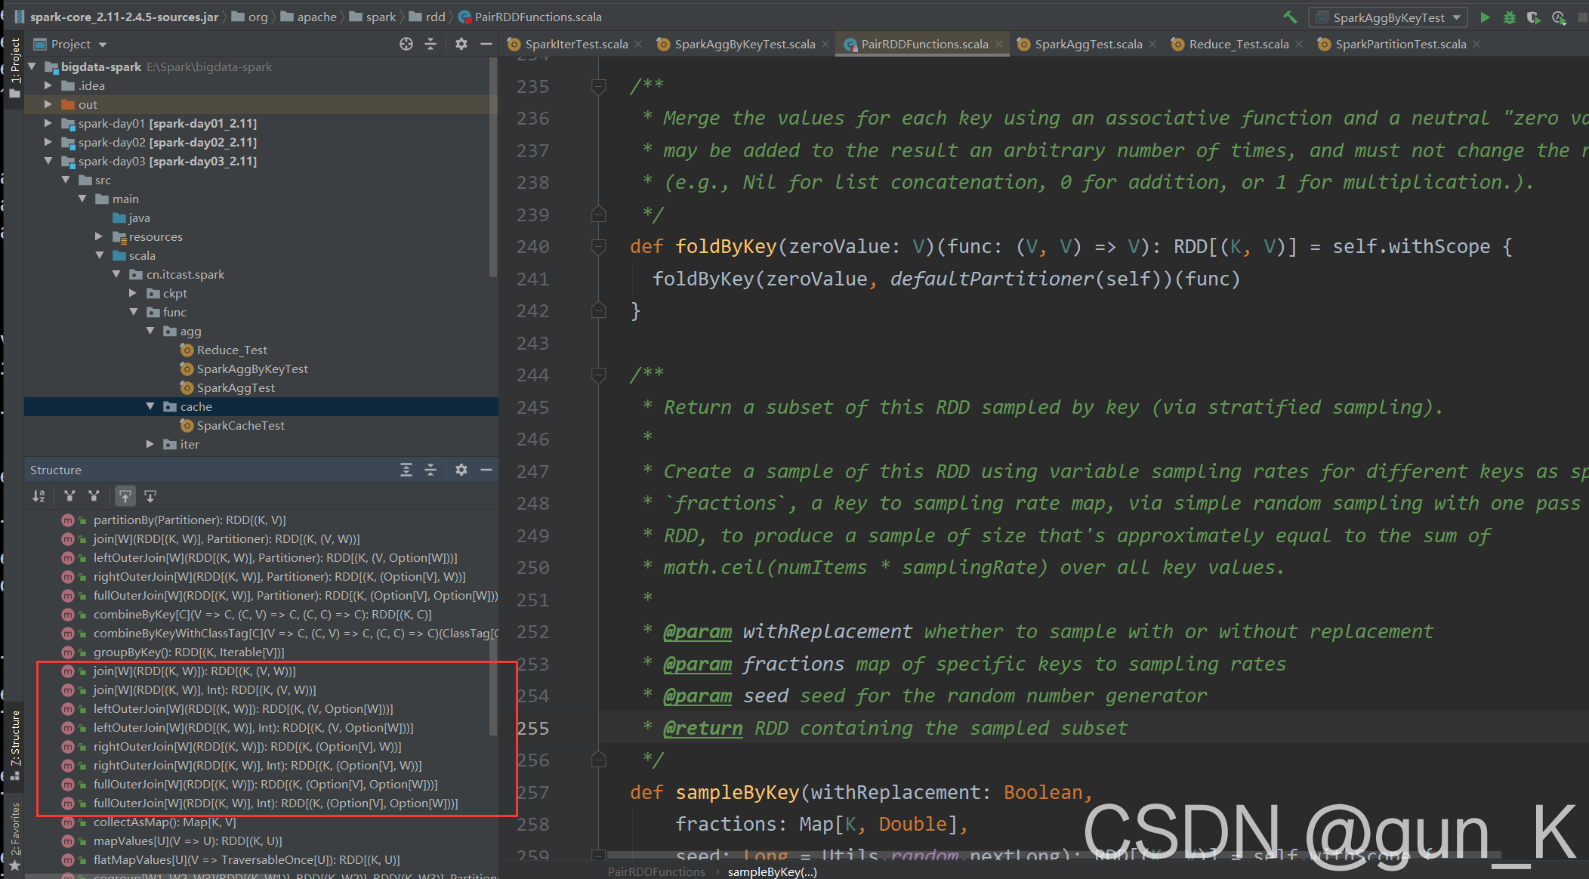Collapse all in the Project panel
This screenshot has width=1589, height=879.
[x=430, y=44]
